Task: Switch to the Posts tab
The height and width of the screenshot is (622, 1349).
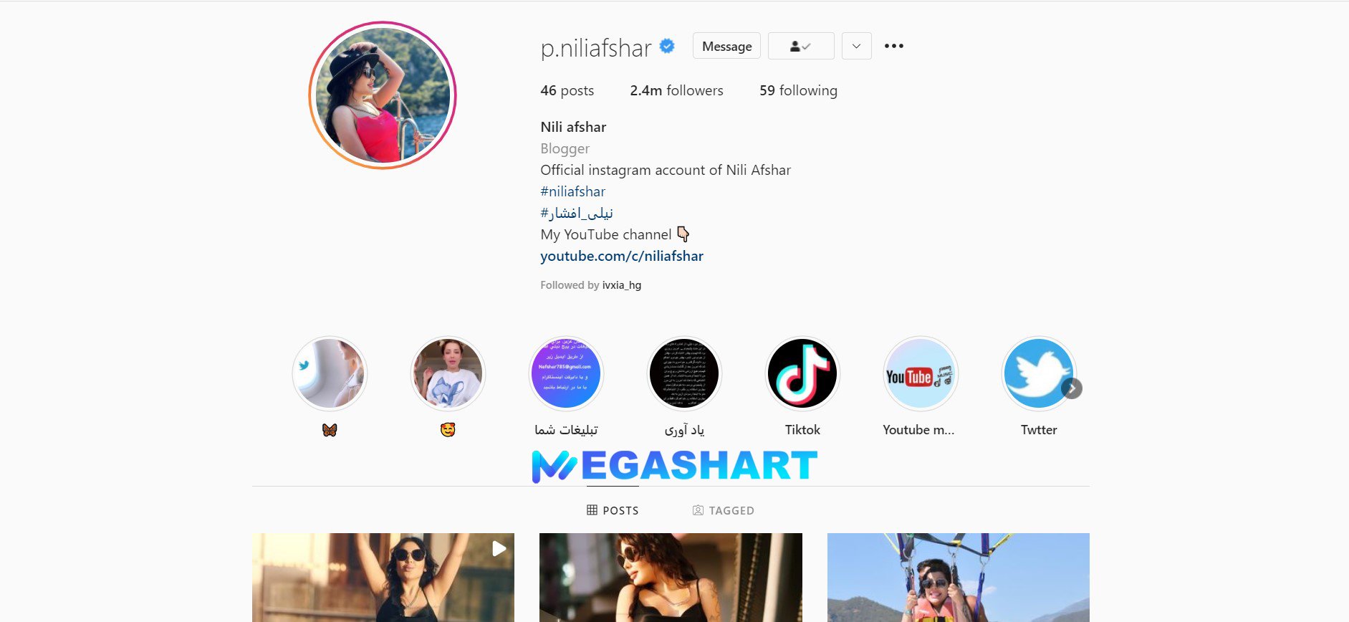Action: pyautogui.click(x=613, y=510)
